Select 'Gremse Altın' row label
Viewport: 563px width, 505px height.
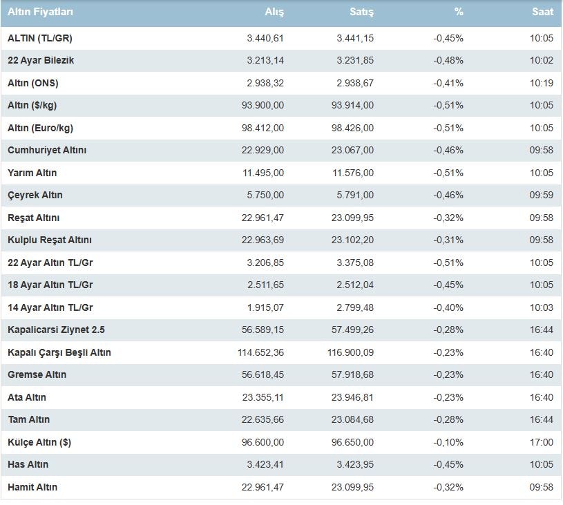(x=37, y=374)
